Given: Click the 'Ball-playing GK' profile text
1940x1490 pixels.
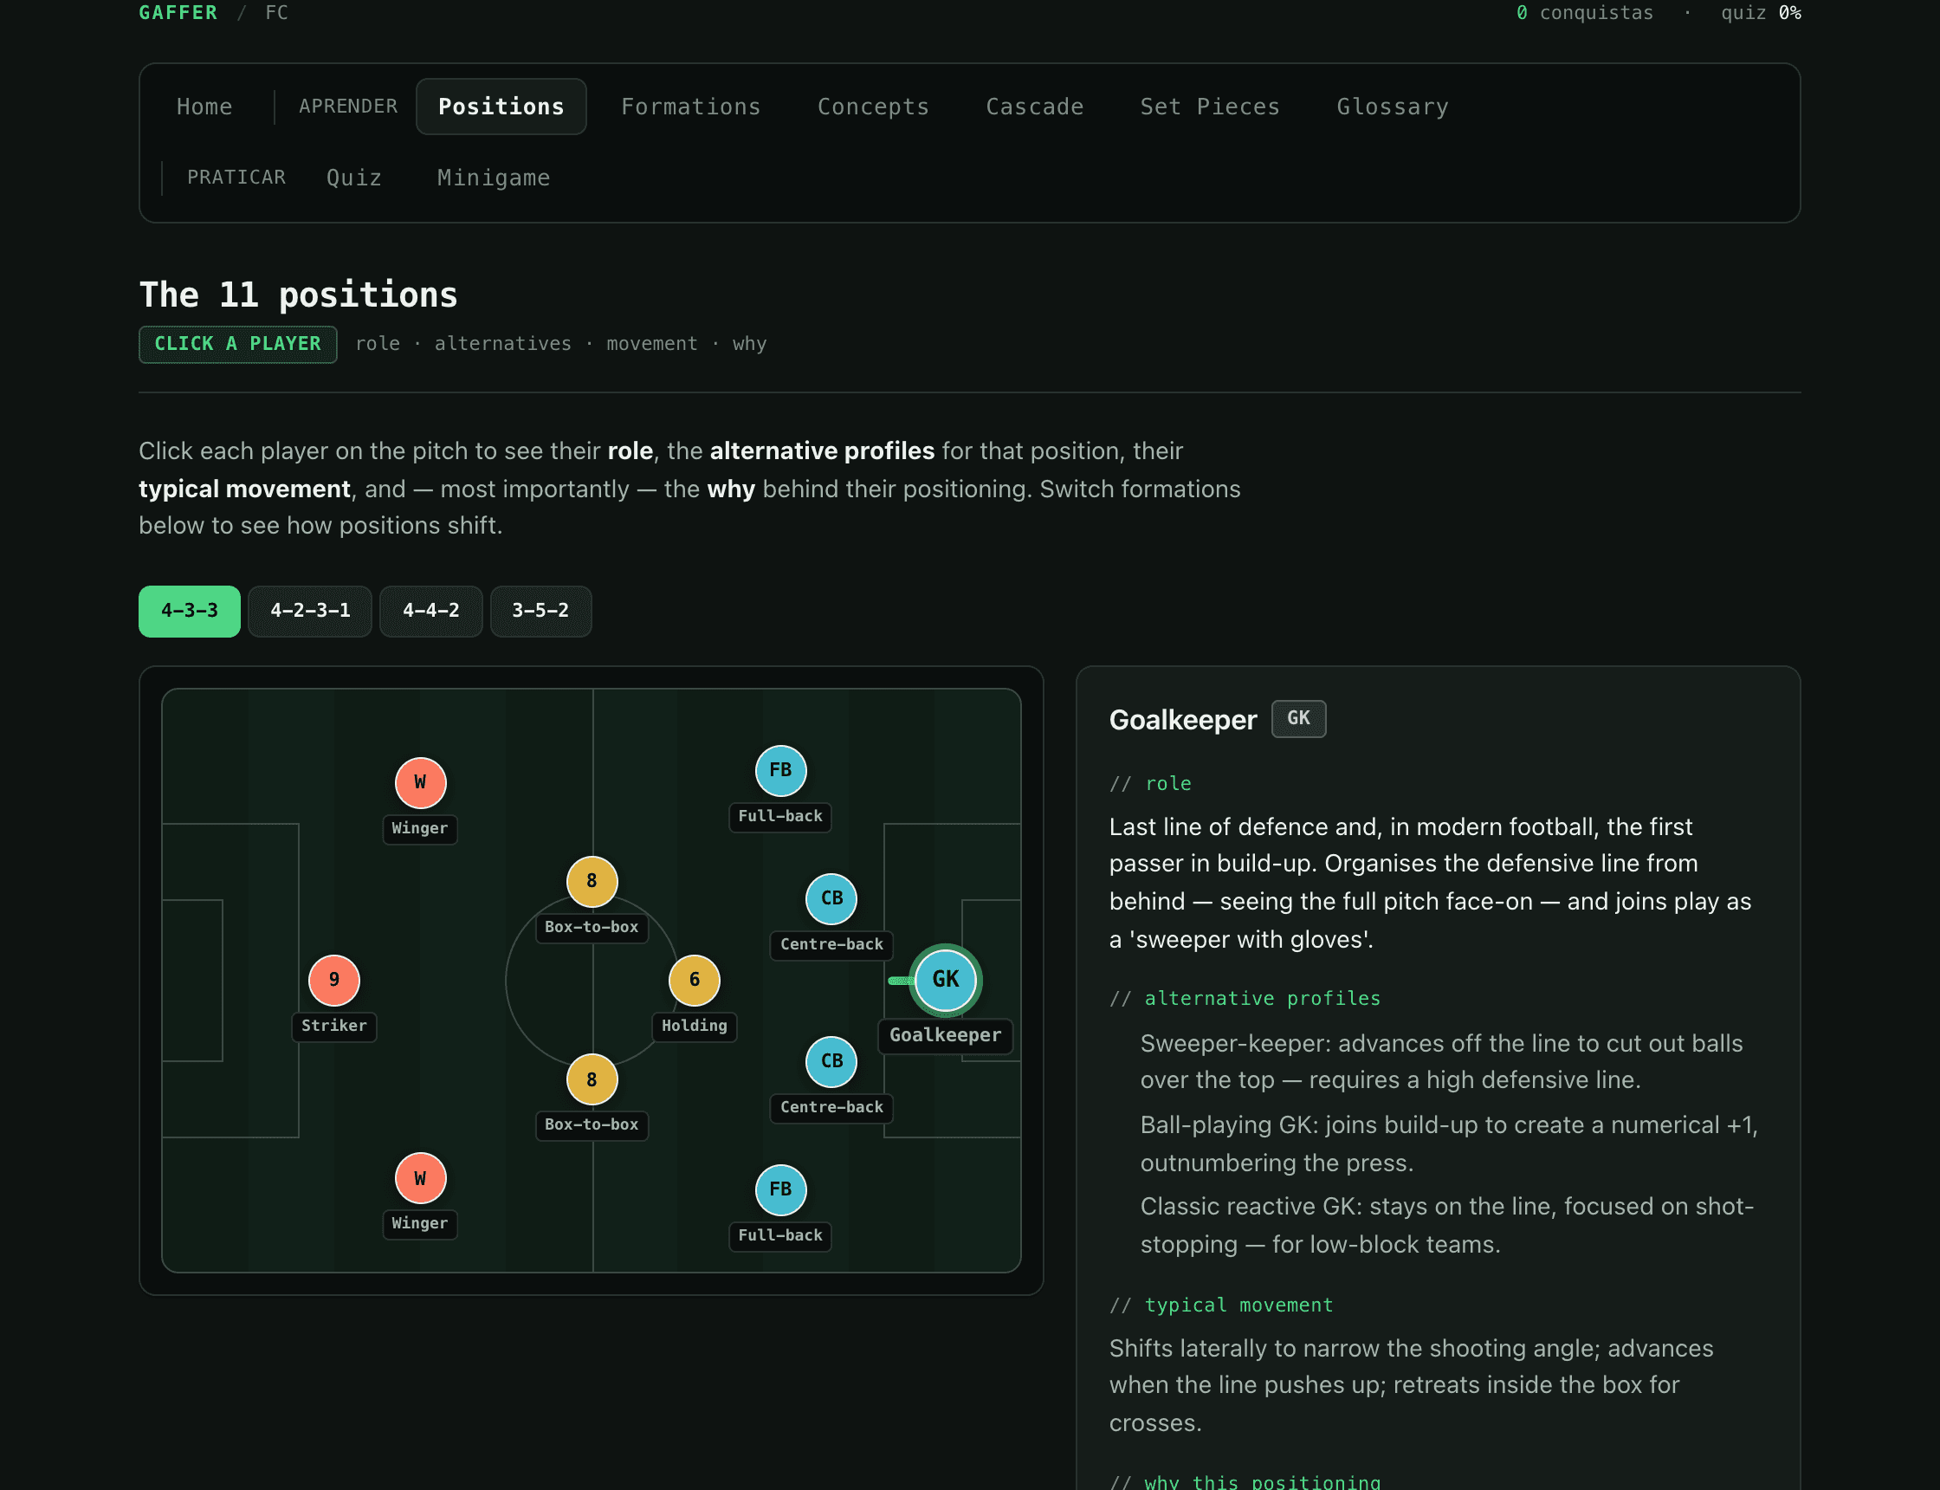Looking at the screenshot, I should [1449, 1144].
